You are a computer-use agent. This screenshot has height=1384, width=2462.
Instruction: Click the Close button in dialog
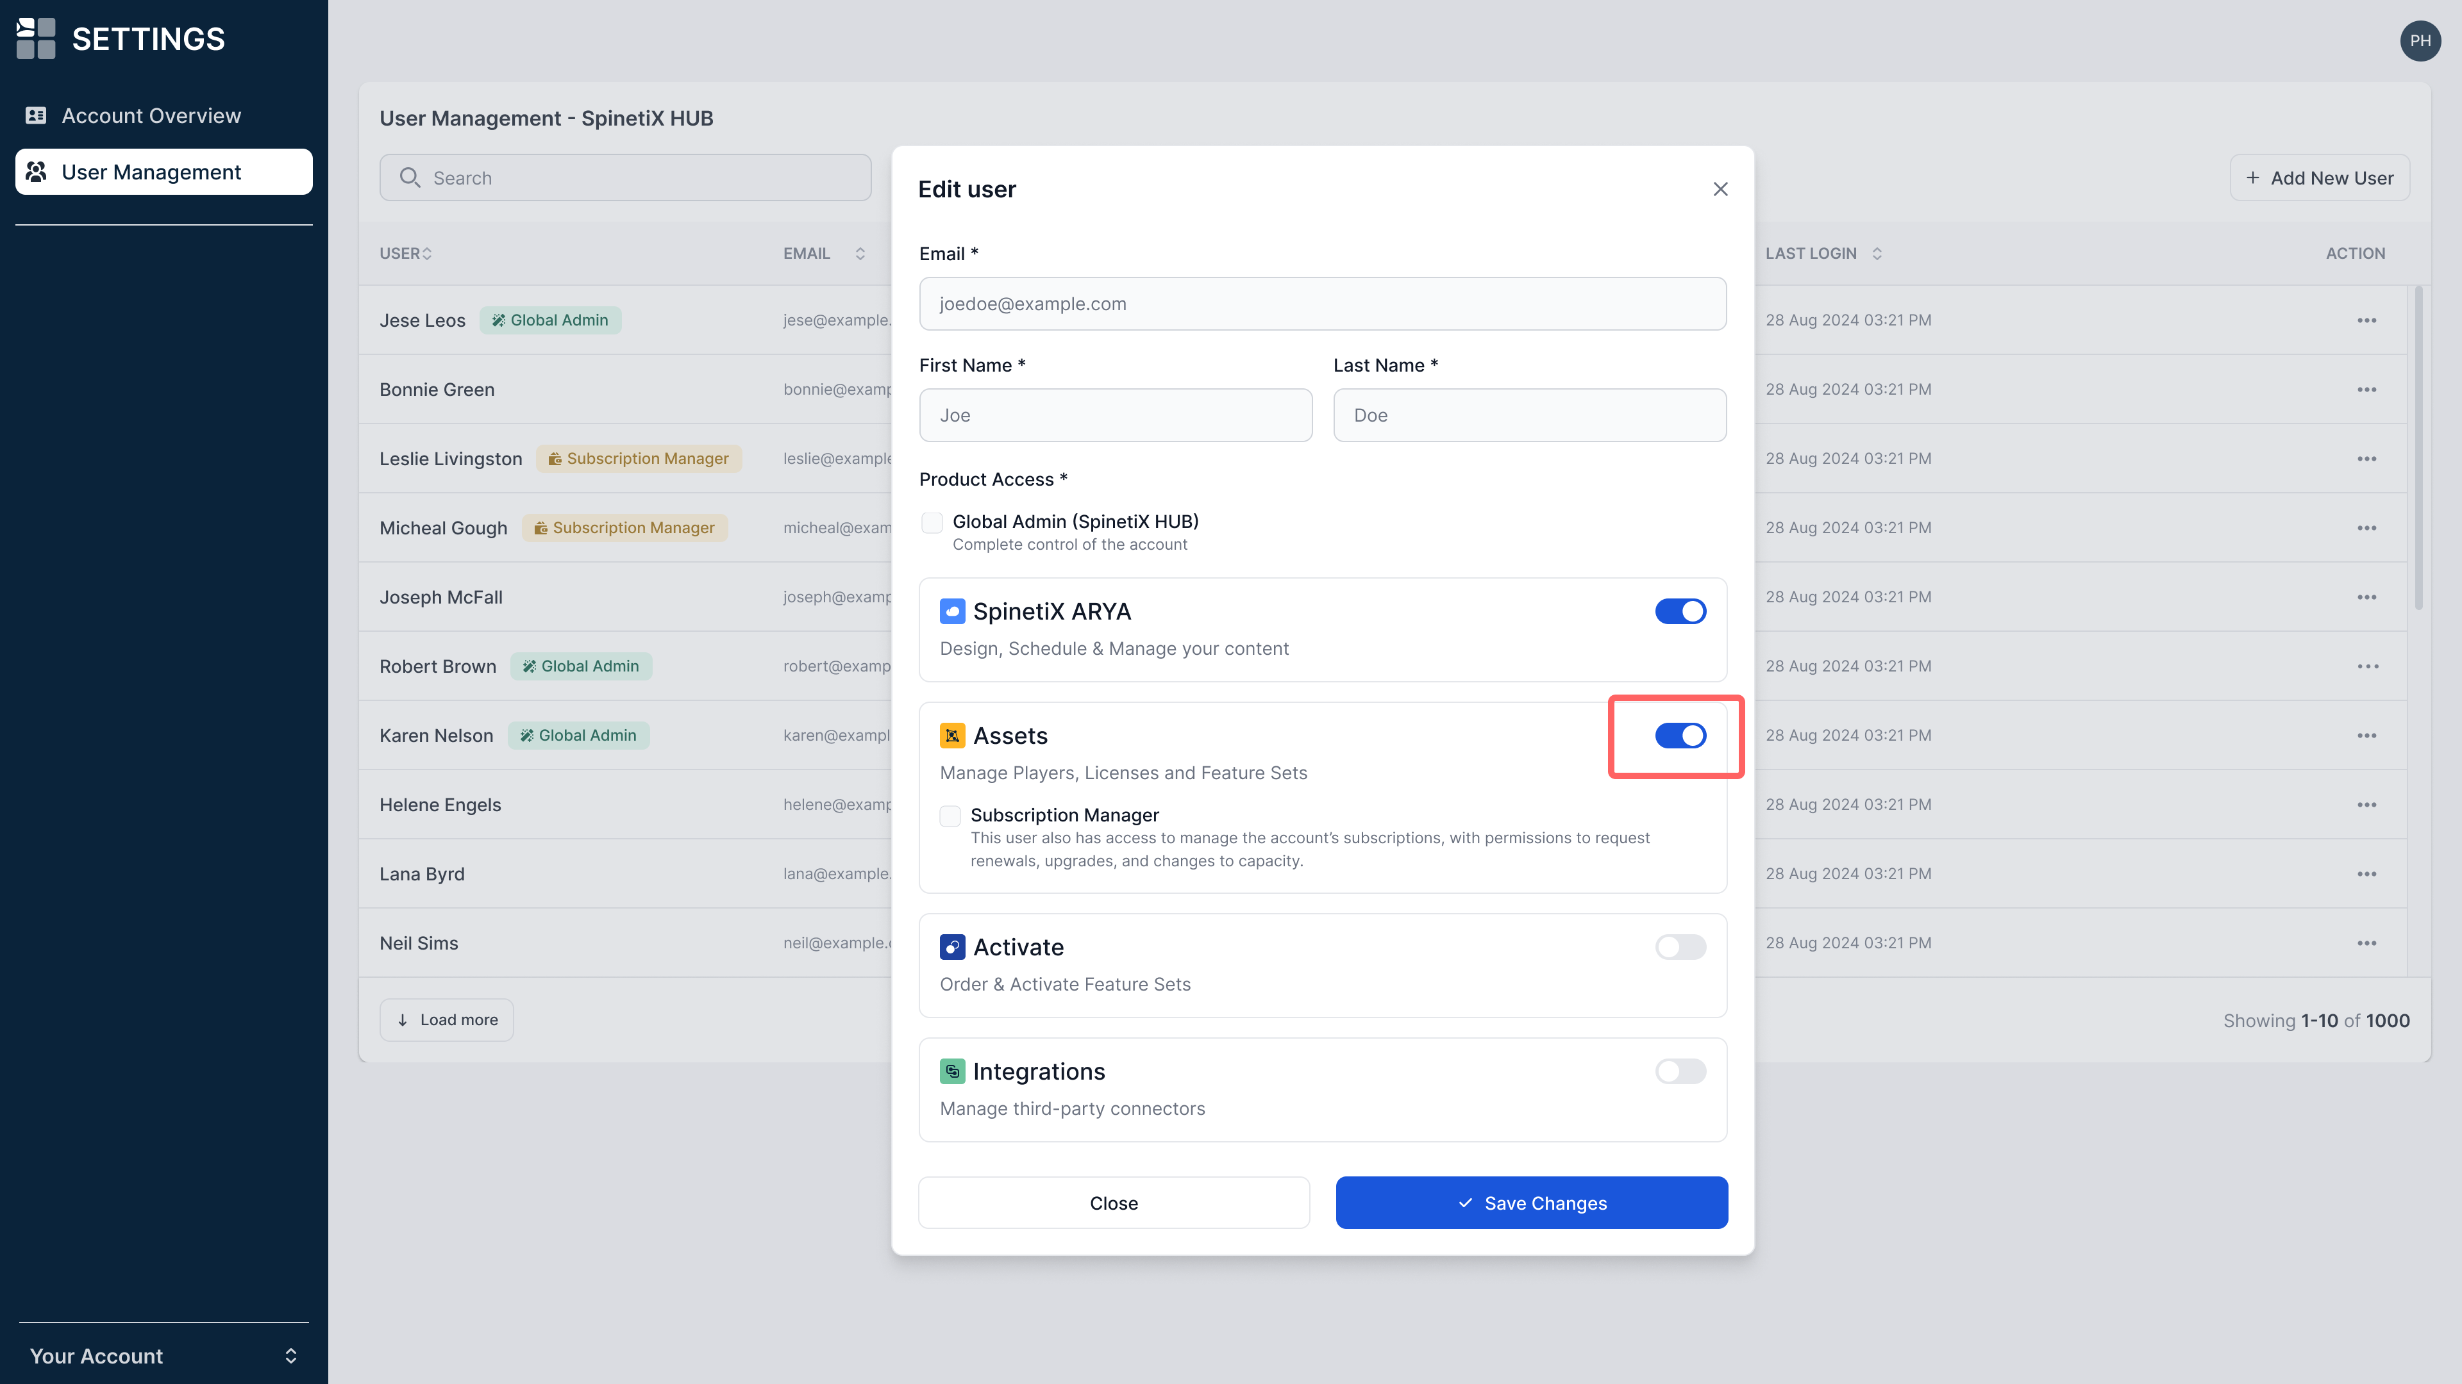pos(1114,1203)
